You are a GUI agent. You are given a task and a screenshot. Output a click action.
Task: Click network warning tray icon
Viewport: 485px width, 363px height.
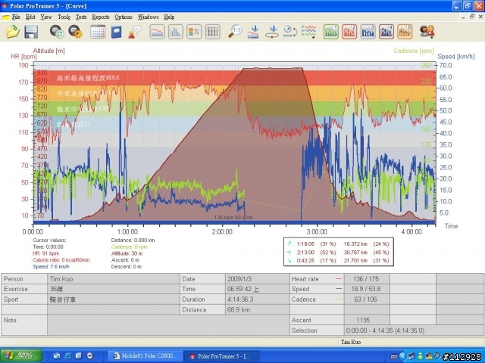[x=429, y=356]
